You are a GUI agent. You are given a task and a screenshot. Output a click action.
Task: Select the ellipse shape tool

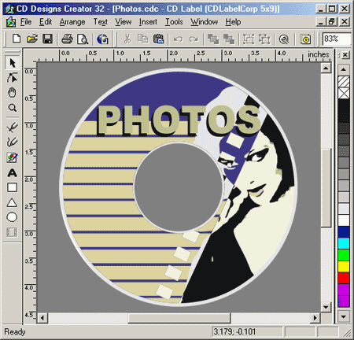[12, 217]
